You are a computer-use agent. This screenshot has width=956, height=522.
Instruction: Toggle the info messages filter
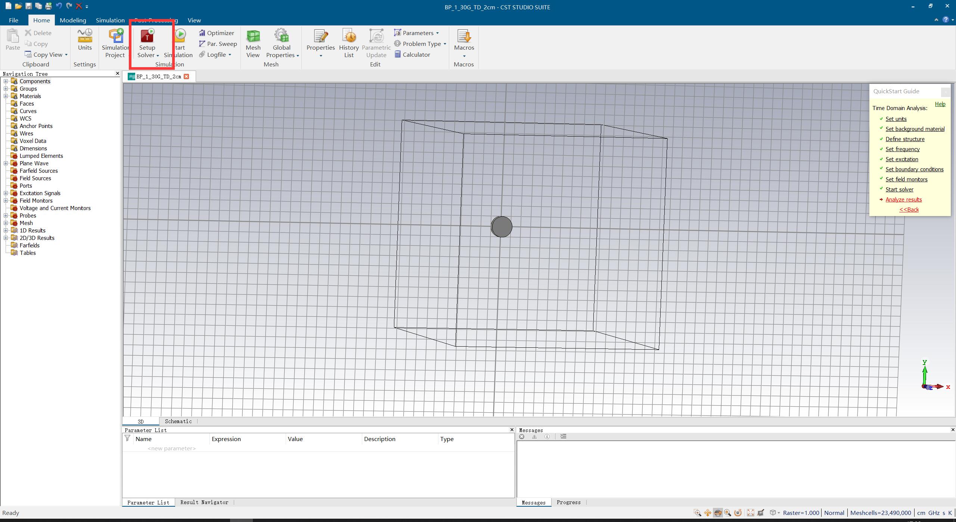pos(547,436)
